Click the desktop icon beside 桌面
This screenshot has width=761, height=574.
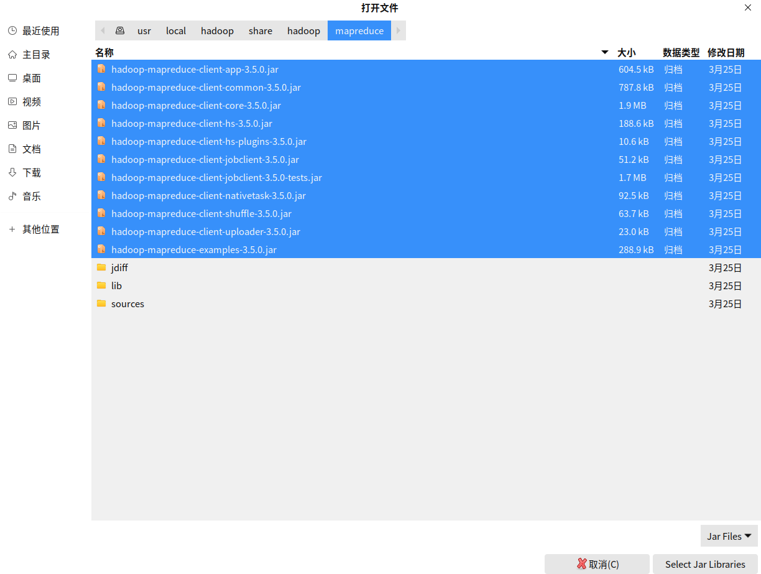[x=12, y=78]
